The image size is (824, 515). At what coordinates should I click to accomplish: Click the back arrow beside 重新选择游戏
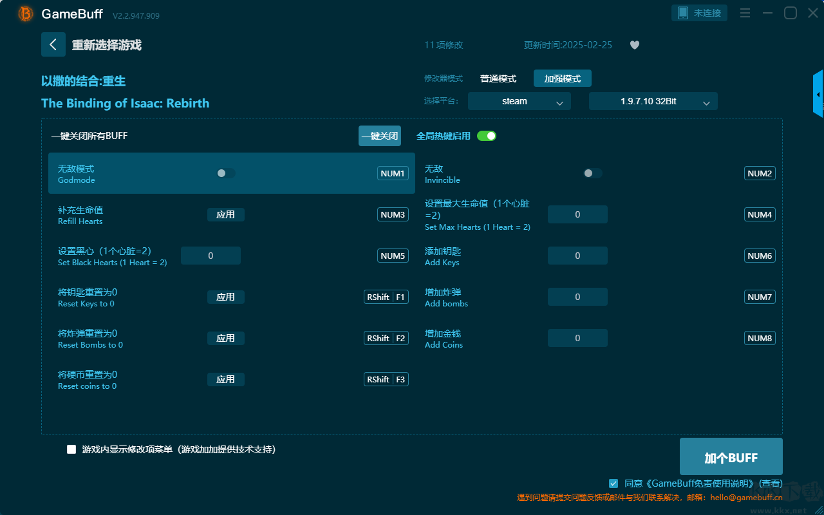[53, 44]
